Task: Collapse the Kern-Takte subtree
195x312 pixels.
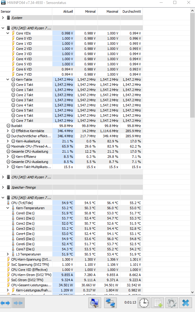Action: point(8,80)
